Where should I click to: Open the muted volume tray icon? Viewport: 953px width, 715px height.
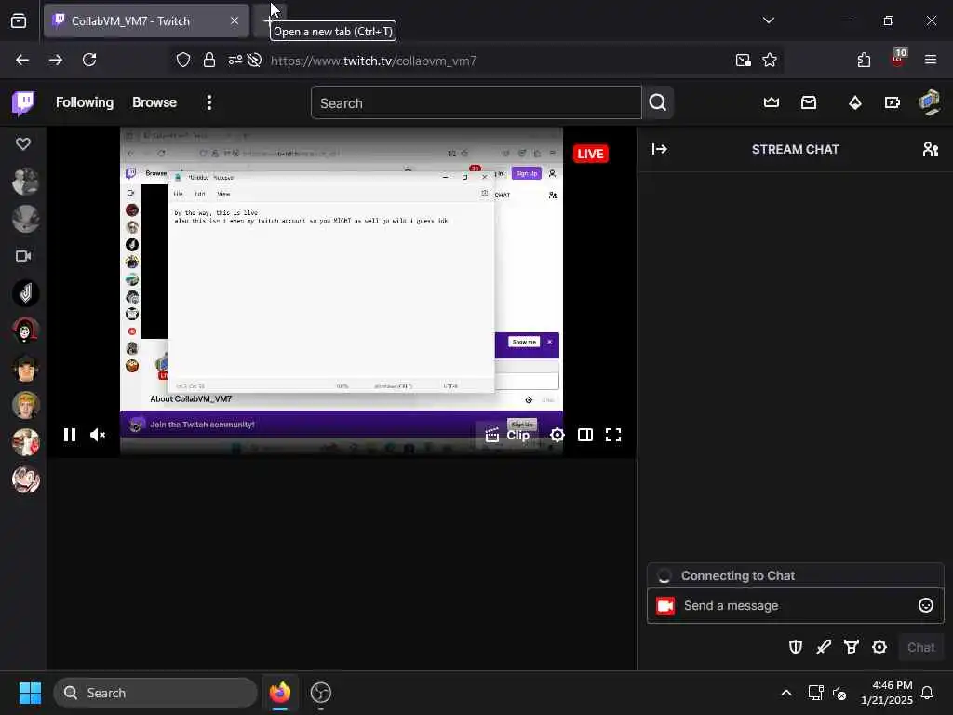tap(840, 693)
